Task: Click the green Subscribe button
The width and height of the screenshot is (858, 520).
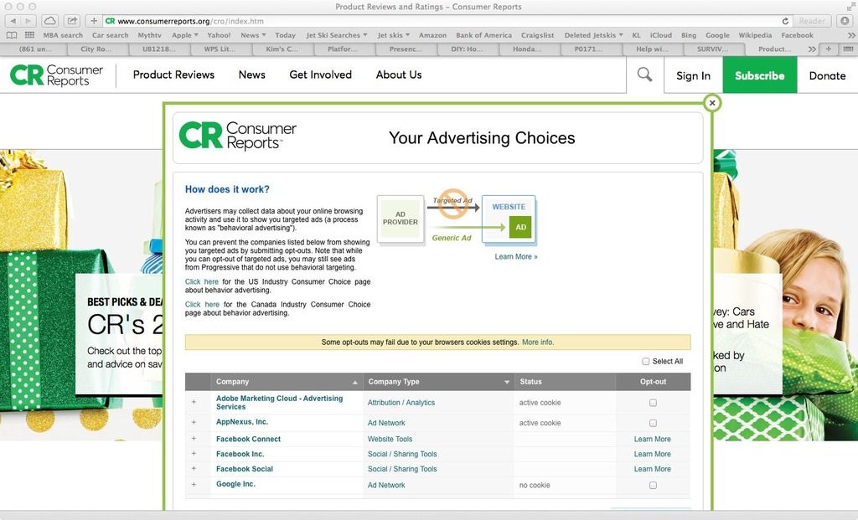Action: (759, 75)
